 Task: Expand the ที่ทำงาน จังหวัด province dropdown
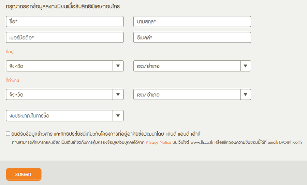(x=59, y=95)
